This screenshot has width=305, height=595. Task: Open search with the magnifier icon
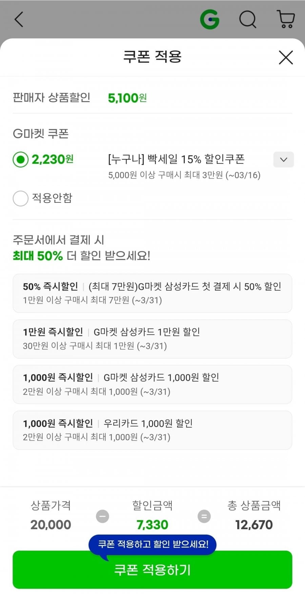(248, 19)
